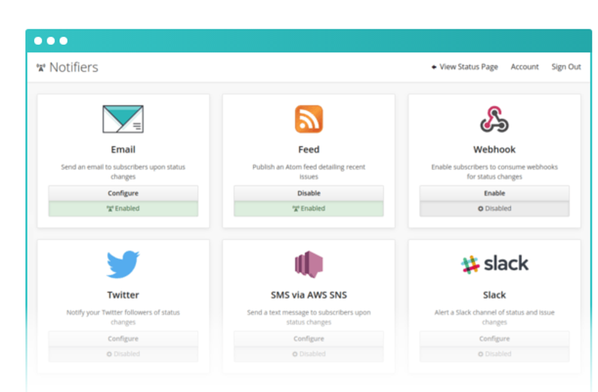Open Configure for the Twitter notifier
598x392 pixels.
123,339
